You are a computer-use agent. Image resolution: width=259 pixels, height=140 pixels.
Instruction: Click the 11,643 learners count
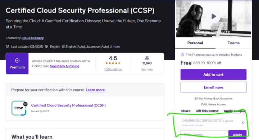(x=147, y=63)
